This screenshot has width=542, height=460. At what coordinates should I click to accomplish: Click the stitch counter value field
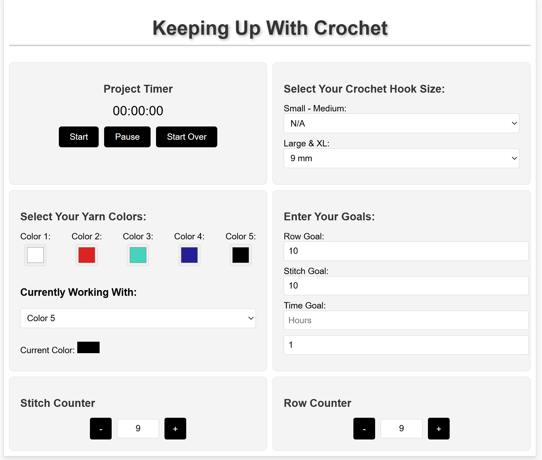point(138,429)
